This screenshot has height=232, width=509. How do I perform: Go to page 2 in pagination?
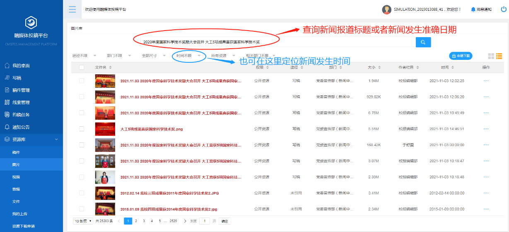[x=136, y=221]
